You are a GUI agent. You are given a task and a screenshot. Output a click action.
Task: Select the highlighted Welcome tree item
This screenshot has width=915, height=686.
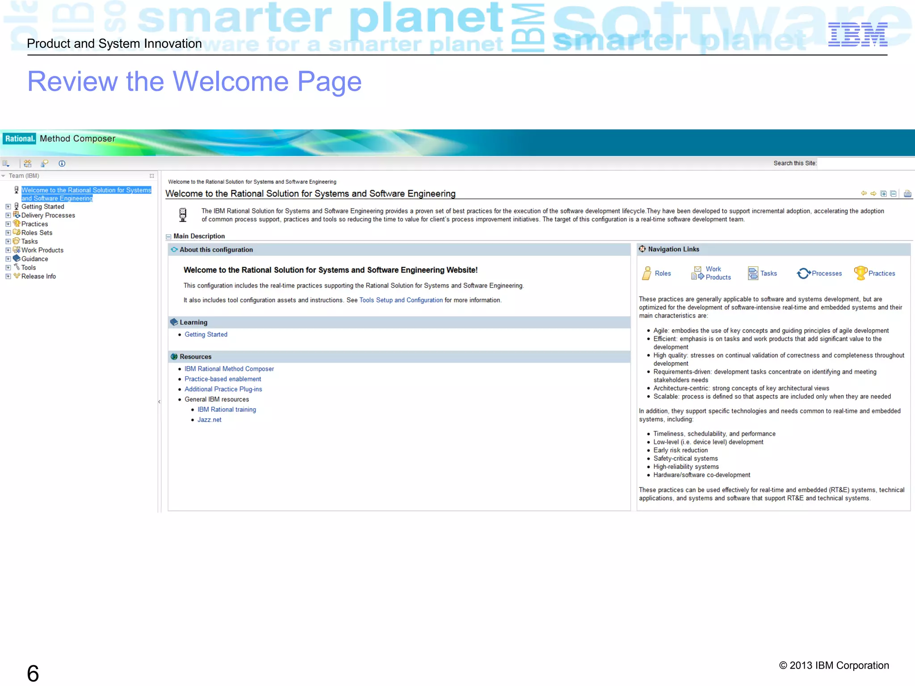pos(86,194)
